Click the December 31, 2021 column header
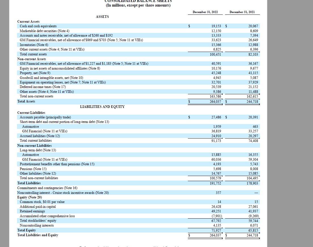This screenshot has height=247, width=313. pos(242,12)
